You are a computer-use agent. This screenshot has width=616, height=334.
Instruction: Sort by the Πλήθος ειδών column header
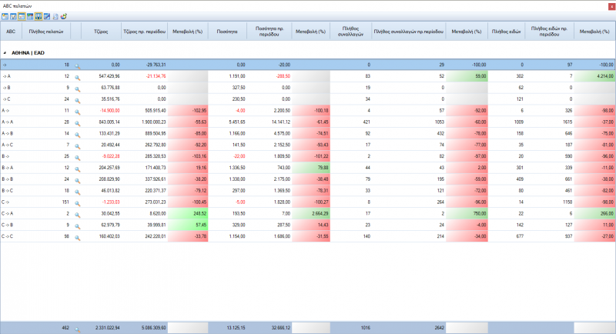point(506,32)
